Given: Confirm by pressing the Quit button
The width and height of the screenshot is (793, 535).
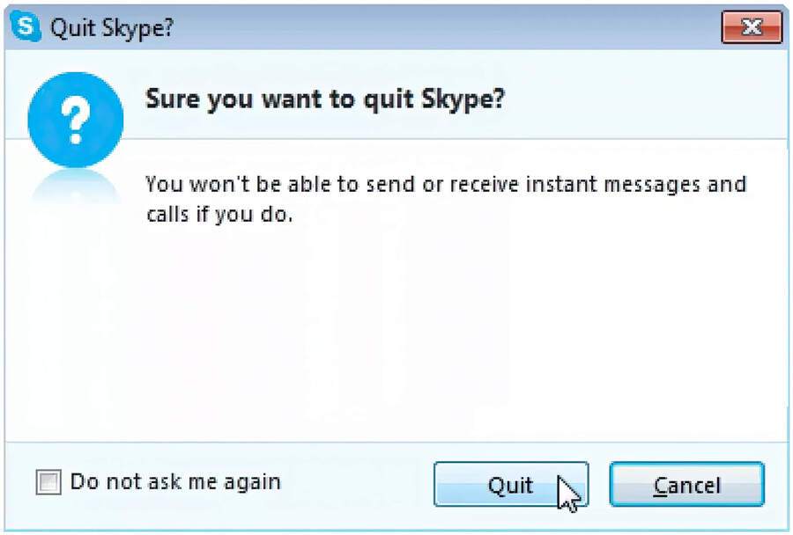Looking at the screenshot, I should pyautogui.click(x=510, y=485).
